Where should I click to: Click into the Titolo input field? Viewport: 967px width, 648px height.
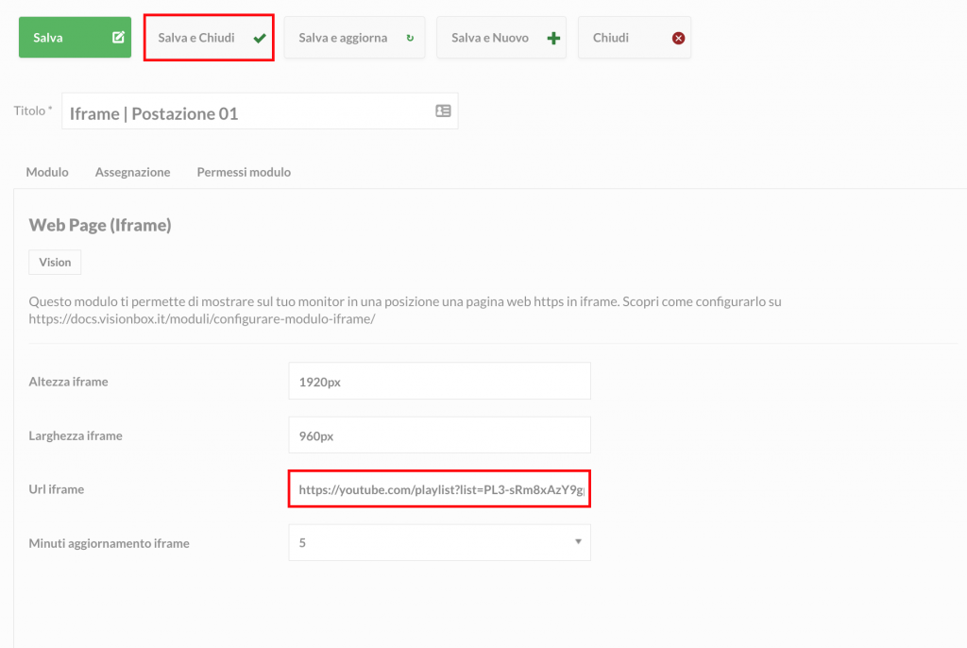(x=260, y=111)
